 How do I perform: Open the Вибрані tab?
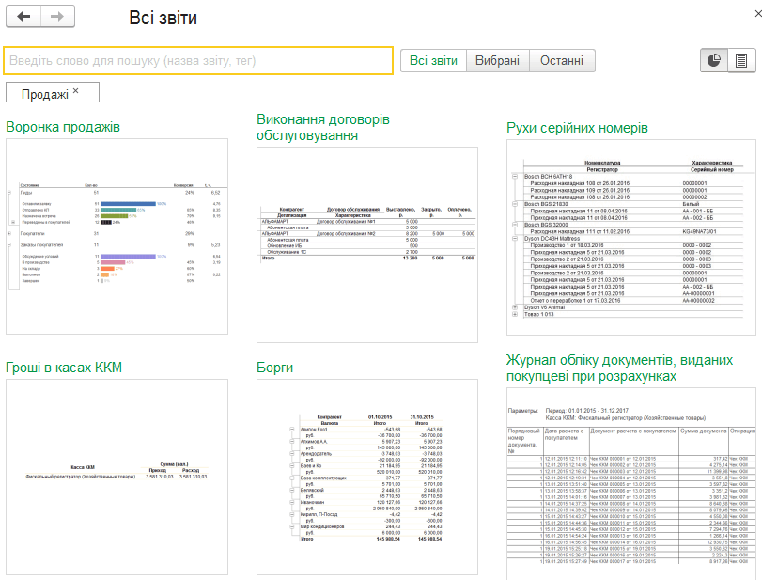497,61
